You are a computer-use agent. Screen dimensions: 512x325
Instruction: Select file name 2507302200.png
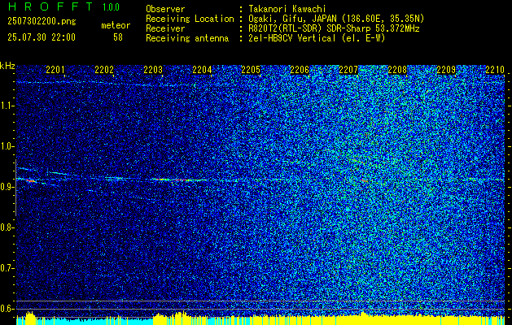[x=42, y=21]
